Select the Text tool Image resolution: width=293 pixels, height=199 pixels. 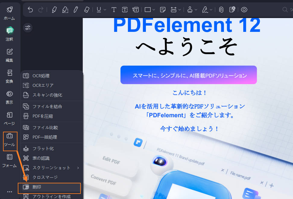coord(114,9)
